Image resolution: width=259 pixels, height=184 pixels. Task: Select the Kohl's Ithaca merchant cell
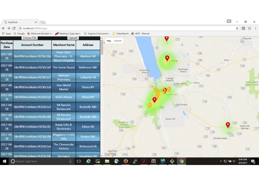64,97
